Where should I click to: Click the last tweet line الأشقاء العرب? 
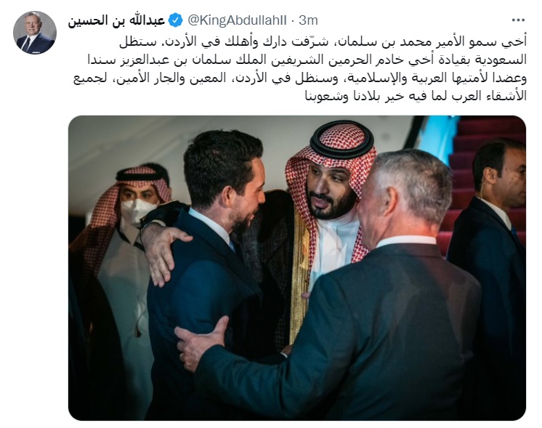click(416, 97)
